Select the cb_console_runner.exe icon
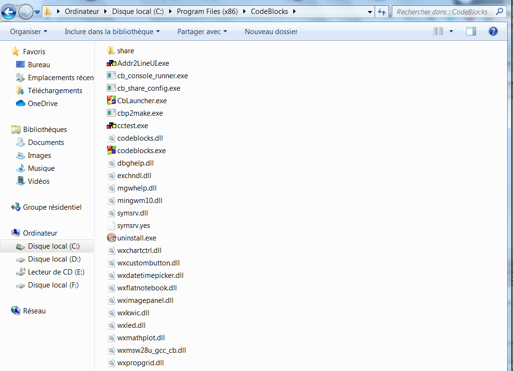 (x=111, y=76)
